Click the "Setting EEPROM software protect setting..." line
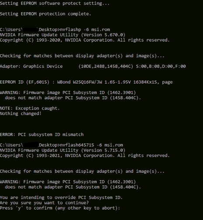The height and width of the screenshot is (220, 203). [55, 3]
